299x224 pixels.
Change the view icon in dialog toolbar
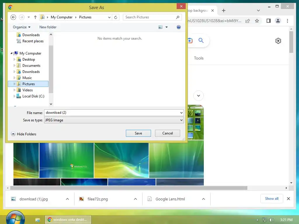click(160, 27)
